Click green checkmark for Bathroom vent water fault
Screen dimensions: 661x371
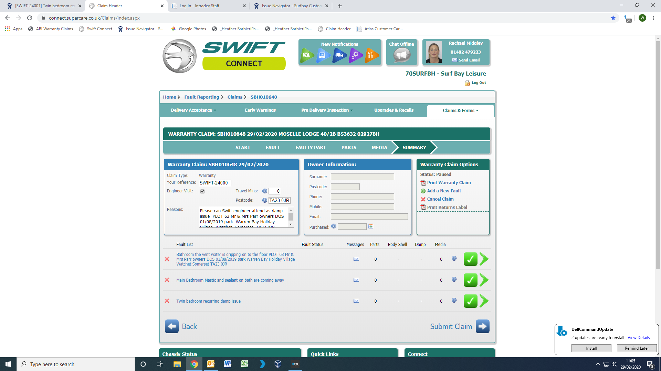pyautogui.click(x=470, y=259)
